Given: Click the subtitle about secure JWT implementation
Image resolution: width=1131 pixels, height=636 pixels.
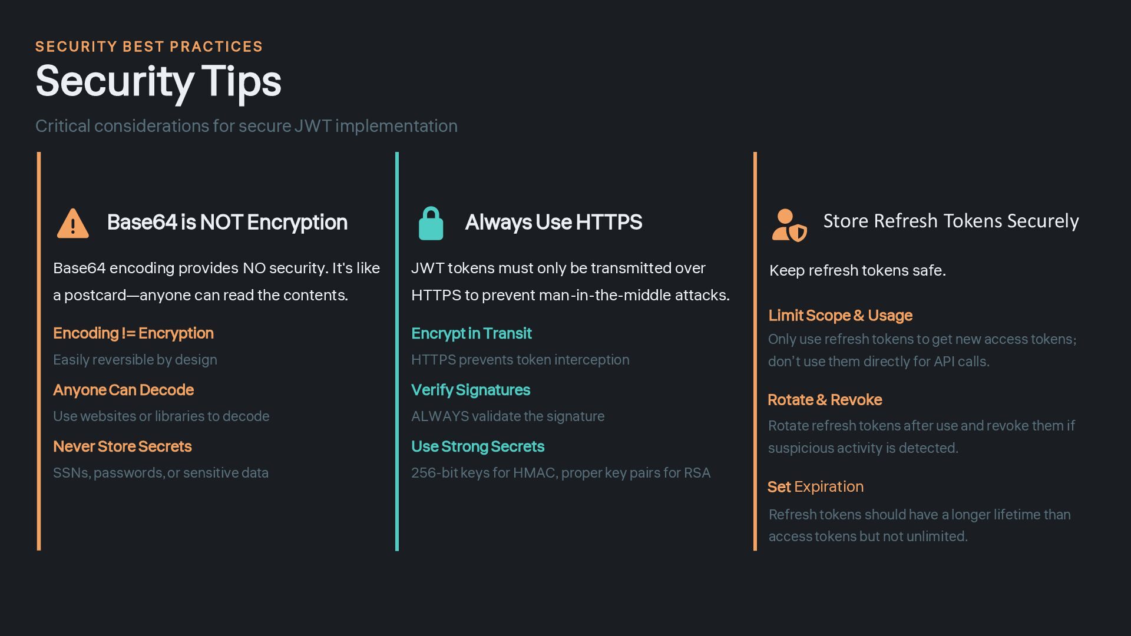Looking at the screenshot, I should (x=246, y=126).
